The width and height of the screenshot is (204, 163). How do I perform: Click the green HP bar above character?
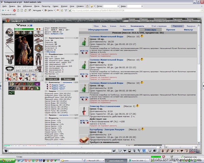24,29
